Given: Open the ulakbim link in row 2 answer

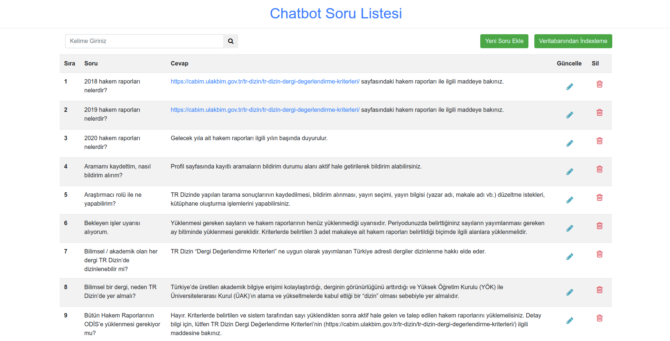Looking at the screenshot, I should tap(265, 110).
